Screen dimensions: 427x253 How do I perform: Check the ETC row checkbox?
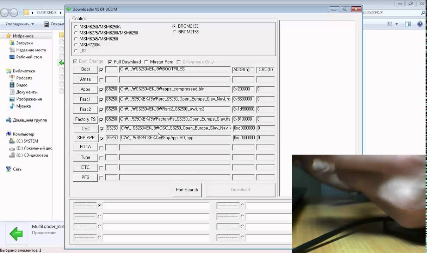pyautogui.click(x=101, y=168)
